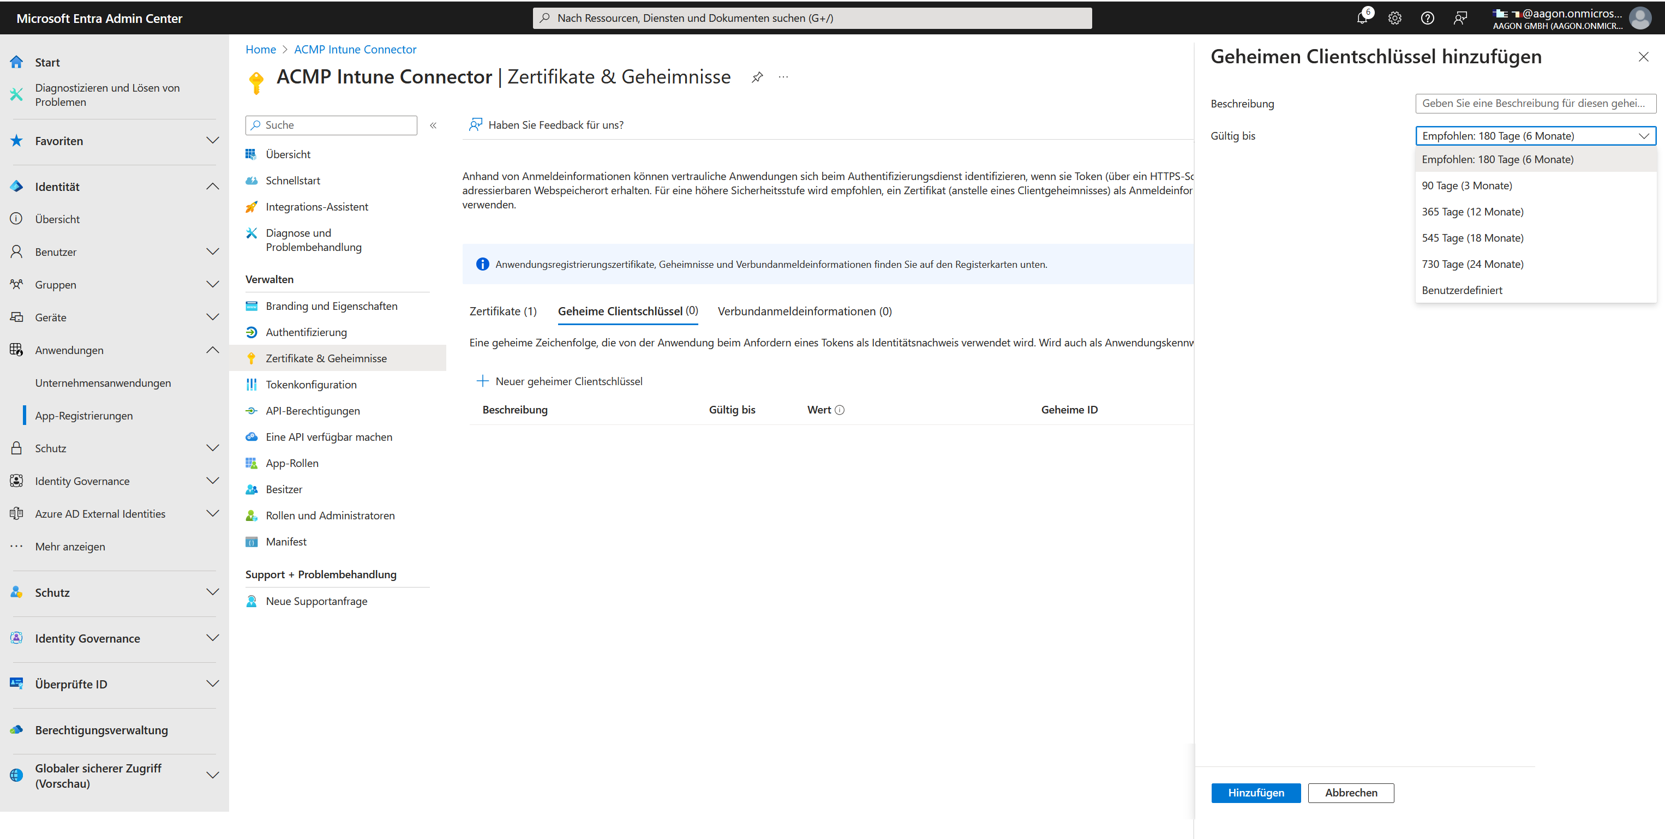Open the Verbundanmeldeinformationen tab

point(805,311)
